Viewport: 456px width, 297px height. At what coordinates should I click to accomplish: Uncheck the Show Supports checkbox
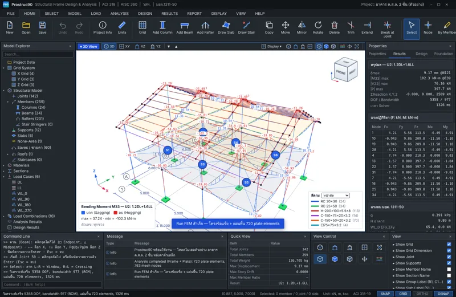pyautogui.click(x=449, y=263)
